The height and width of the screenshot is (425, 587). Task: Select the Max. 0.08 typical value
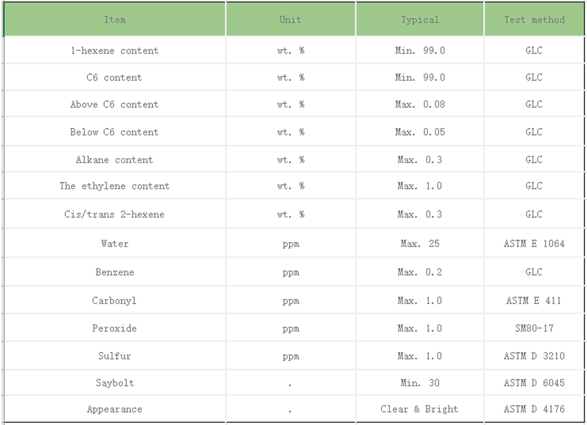420,105
